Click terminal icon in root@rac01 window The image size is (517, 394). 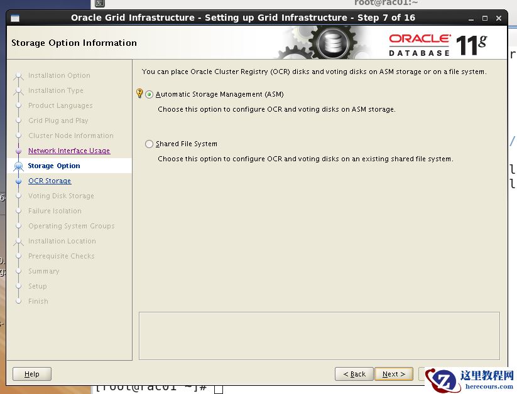[x=100, y=3]
